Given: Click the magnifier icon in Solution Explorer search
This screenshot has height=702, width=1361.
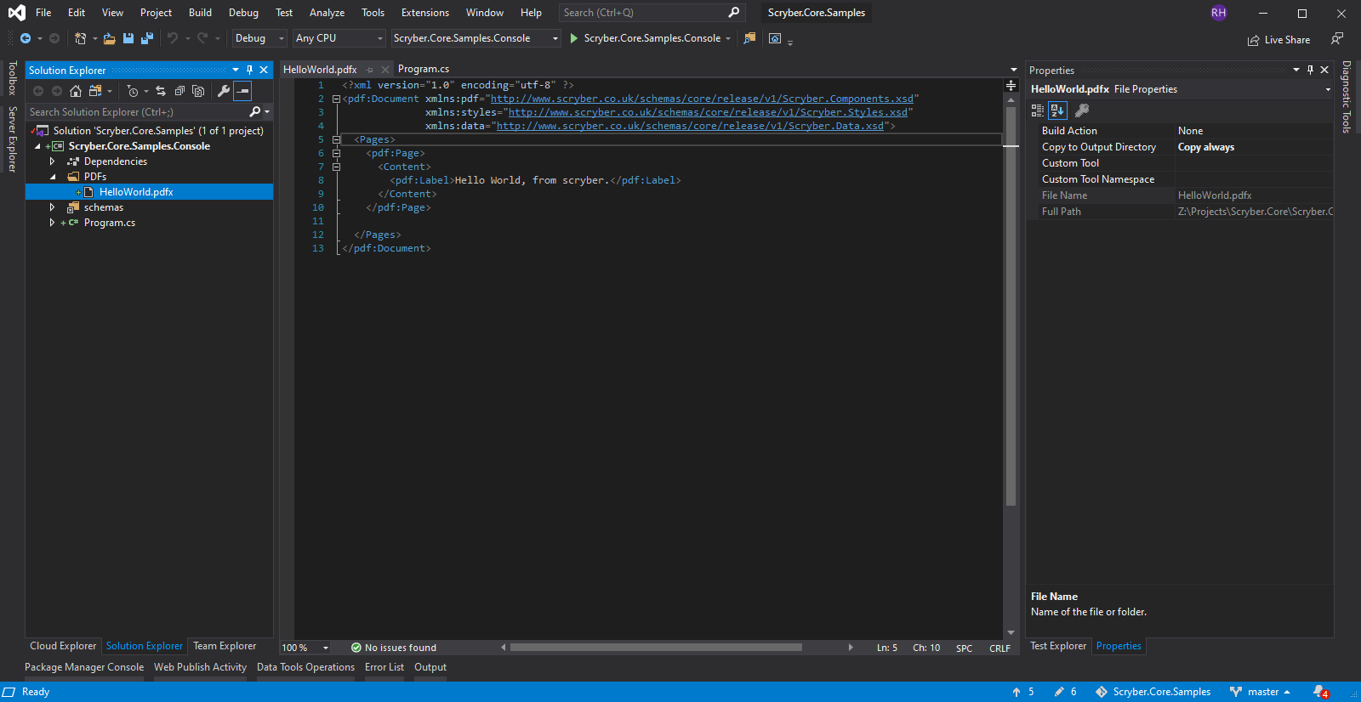Looking at the screenshot, I should (254, 111).
